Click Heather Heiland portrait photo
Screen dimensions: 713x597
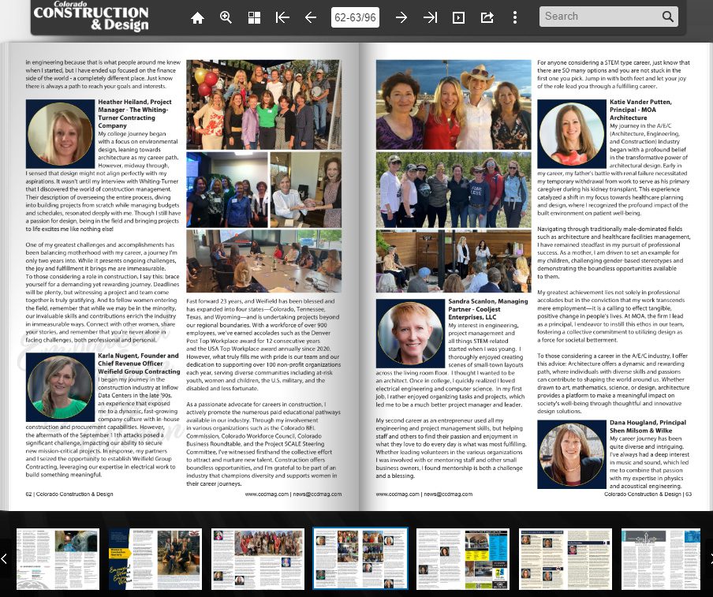point(60,134)
